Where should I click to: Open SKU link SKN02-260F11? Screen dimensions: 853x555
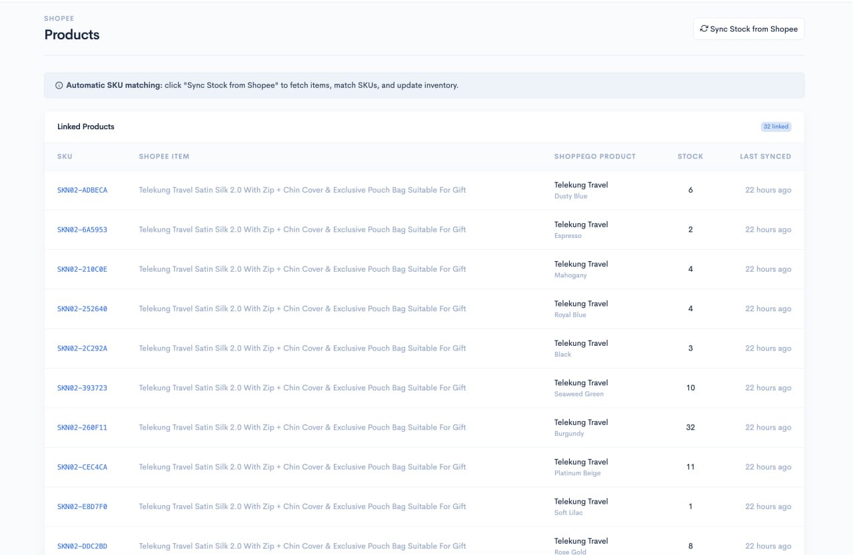[82, 428]
